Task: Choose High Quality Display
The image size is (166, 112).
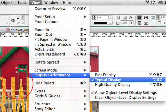Action: (113, 85)
